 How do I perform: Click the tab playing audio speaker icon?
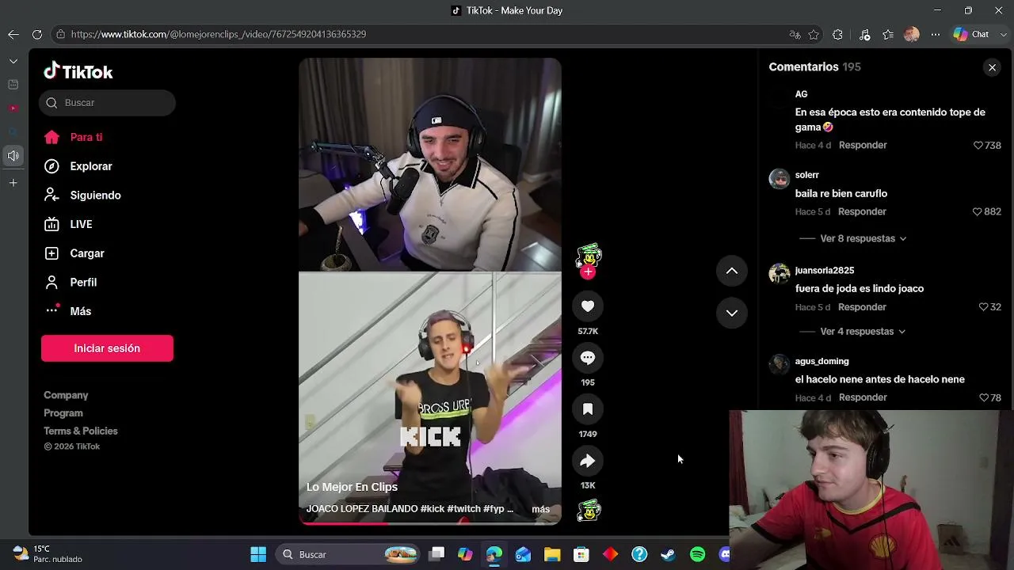(13, 156)
